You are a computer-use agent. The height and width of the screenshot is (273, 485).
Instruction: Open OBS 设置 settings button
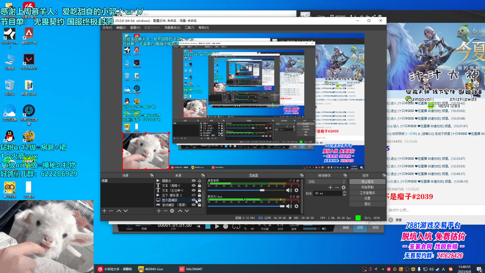click(x=367, y=198)
